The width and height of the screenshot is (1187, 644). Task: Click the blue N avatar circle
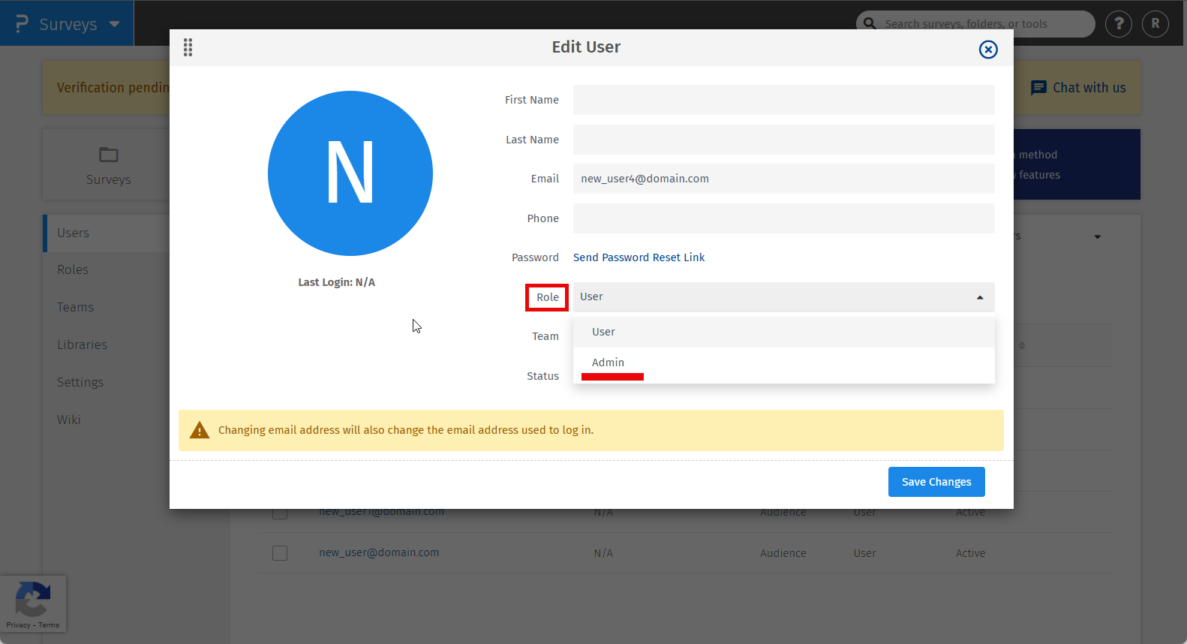[x=350, y=173]
